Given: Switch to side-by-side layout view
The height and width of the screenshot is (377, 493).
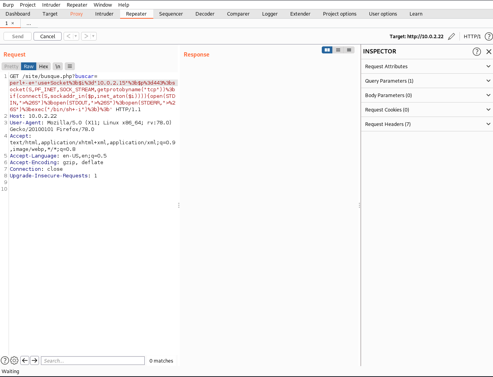Looking at the screenshot, I should click(x=327, y=50).
